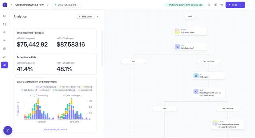Open the Credit underwriting flow breadcrumb
Image resolution: width=255 pixels, height=138 pixels.
[29, 5]
